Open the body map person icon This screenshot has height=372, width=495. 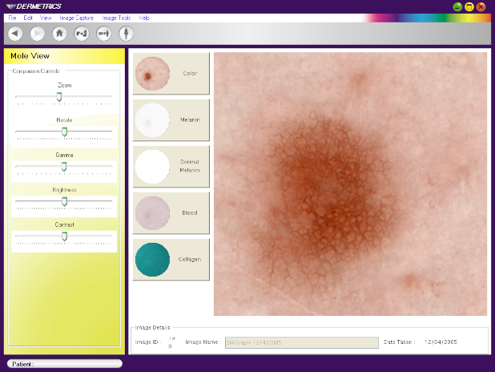126,34
